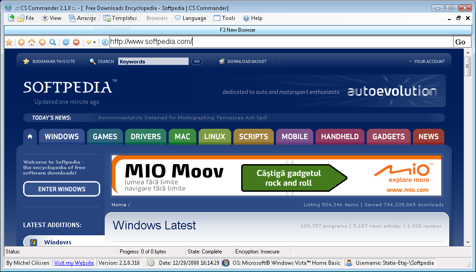
Task: Click the vertical scrollbar thumb
Action: (467, 67)
